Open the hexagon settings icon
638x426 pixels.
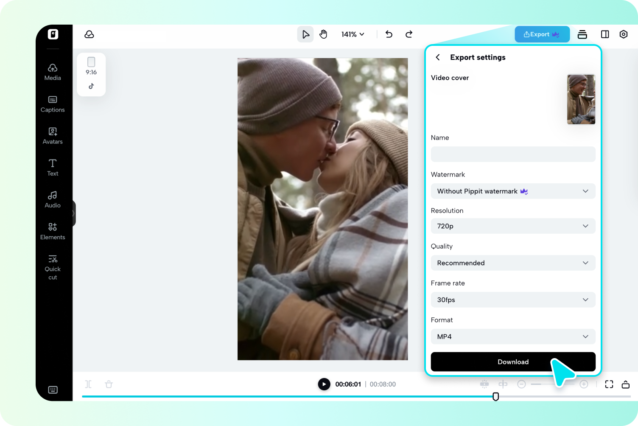[x=623, y=34]
